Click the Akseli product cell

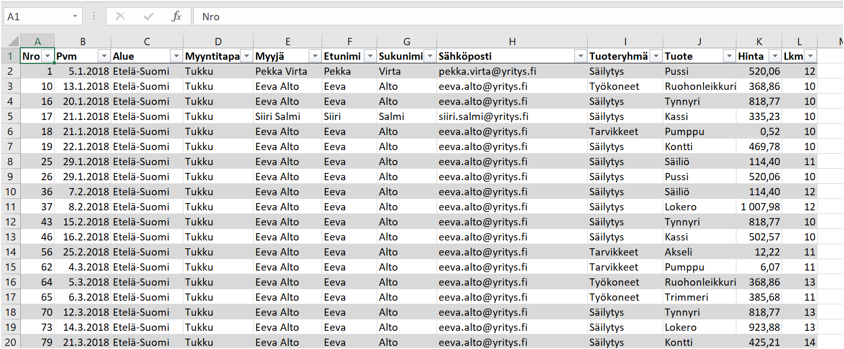click(700, 252)
